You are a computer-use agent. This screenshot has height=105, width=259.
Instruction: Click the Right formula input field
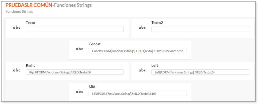tap(75, 72)
